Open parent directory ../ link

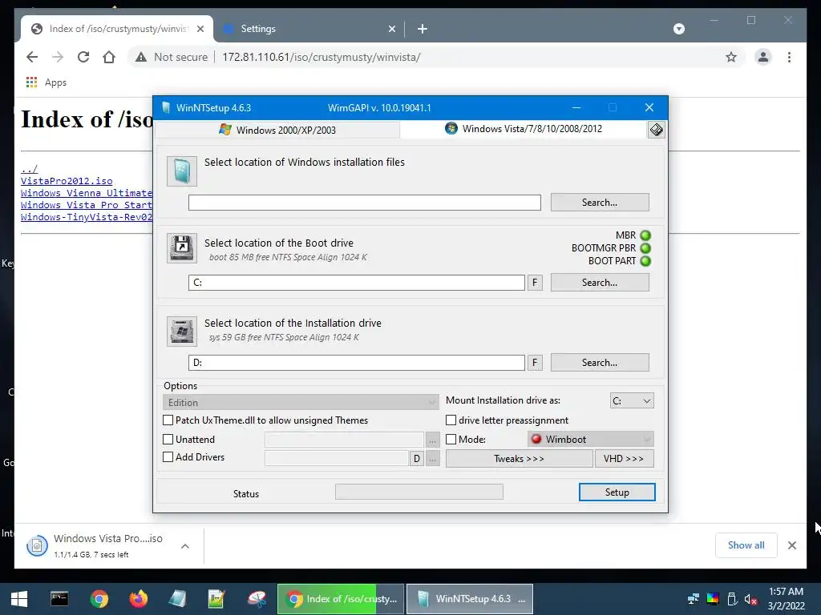click(30, 169)
